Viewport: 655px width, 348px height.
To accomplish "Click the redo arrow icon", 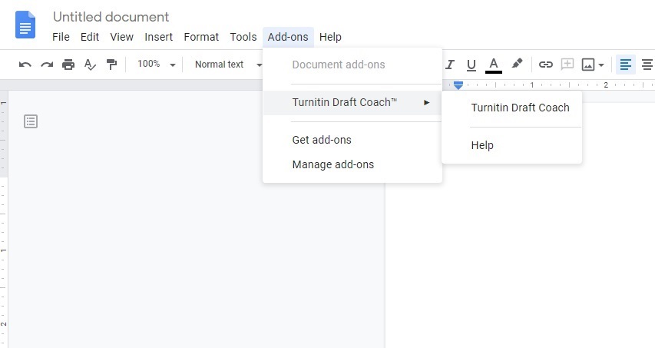I will pos(47,65).
